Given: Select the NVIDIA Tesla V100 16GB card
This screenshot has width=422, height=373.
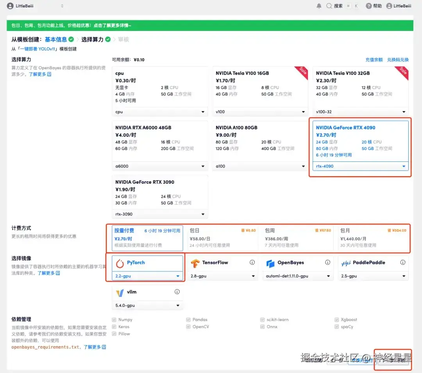Looking at the screenshot, I should click(x=260, y=91).
